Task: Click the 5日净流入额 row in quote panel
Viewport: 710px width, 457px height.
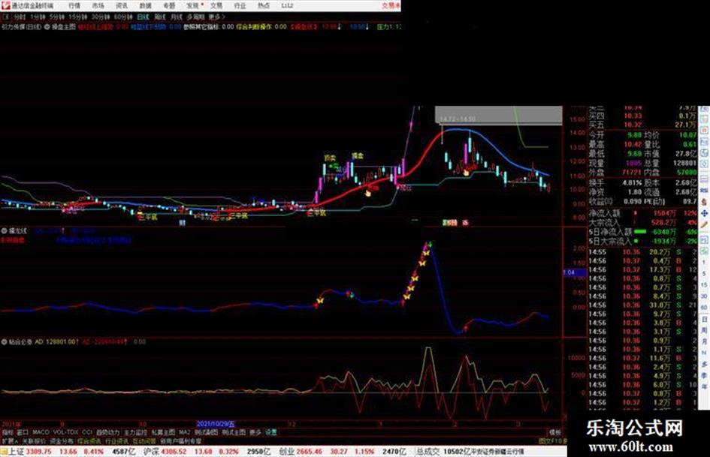Action: 643,232
